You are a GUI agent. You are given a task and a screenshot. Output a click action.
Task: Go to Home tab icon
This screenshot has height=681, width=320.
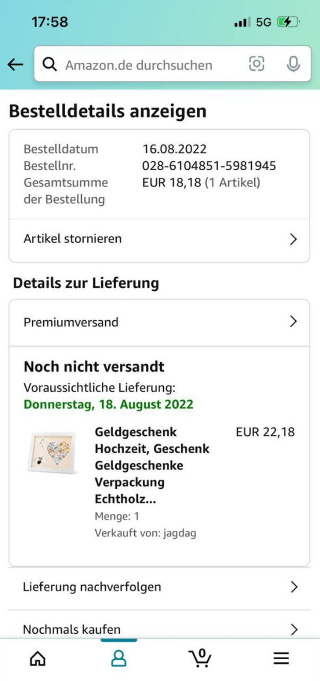[38, 659]
